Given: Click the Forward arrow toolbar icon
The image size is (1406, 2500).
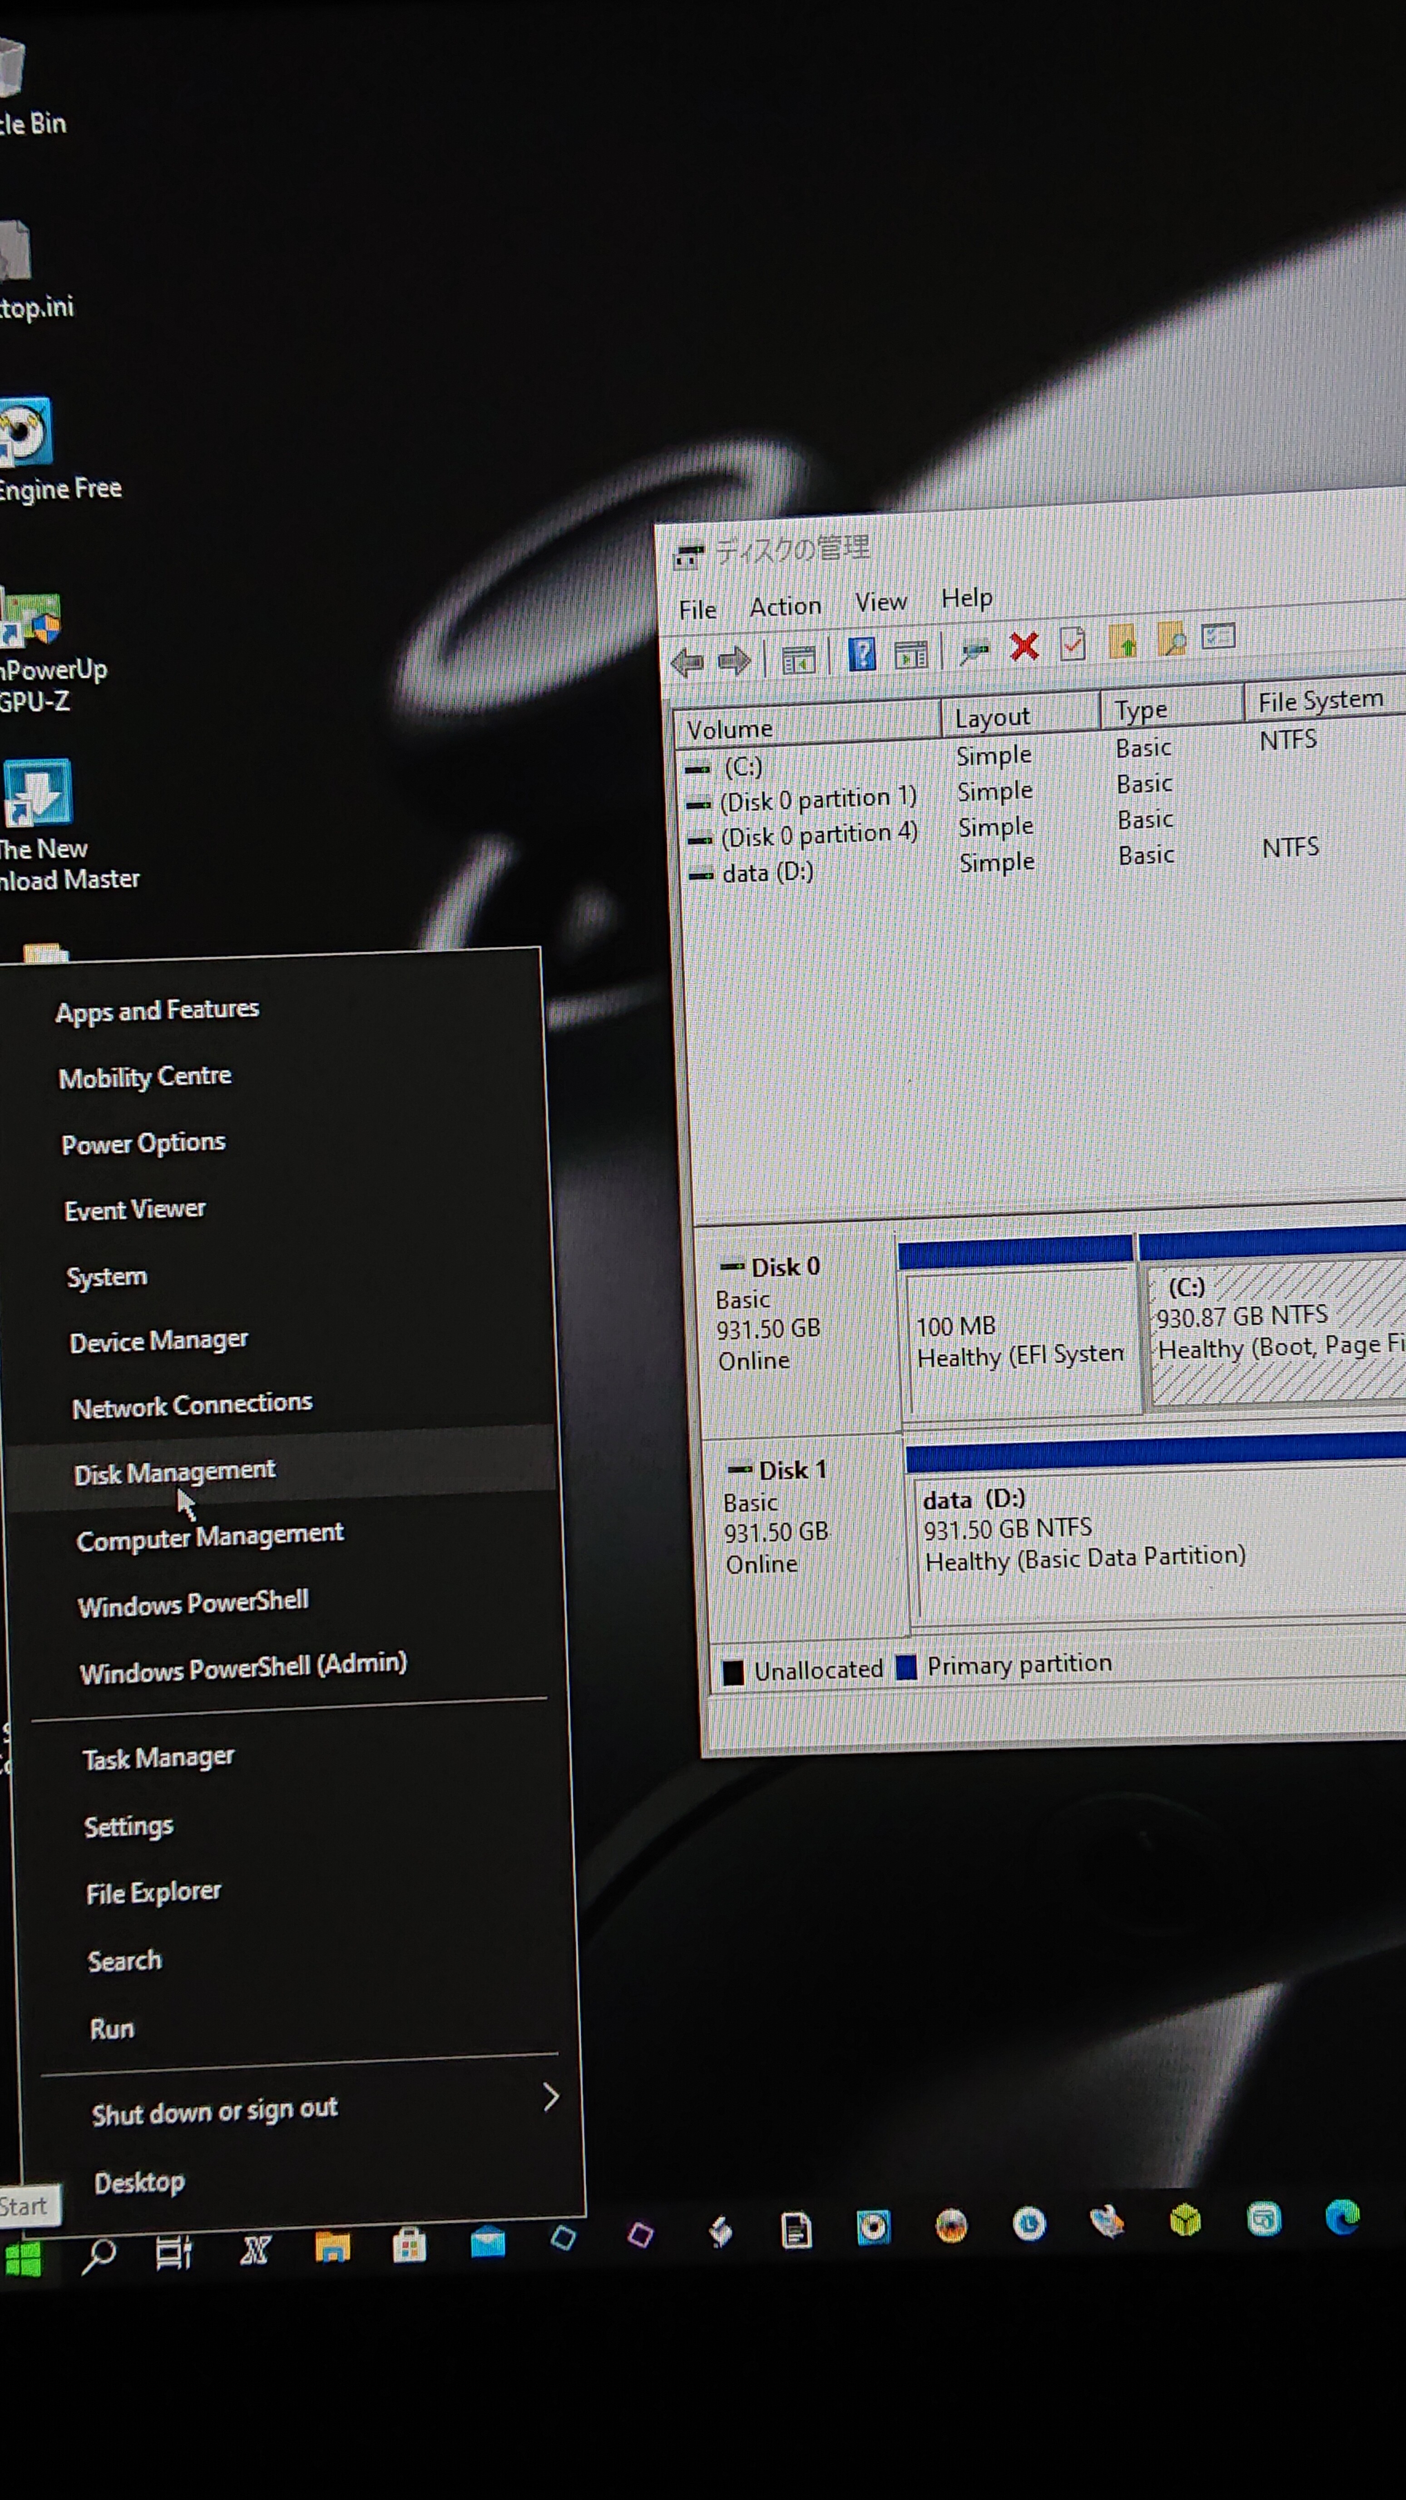Looking at the screenshot, I should [x=734, y=661].
